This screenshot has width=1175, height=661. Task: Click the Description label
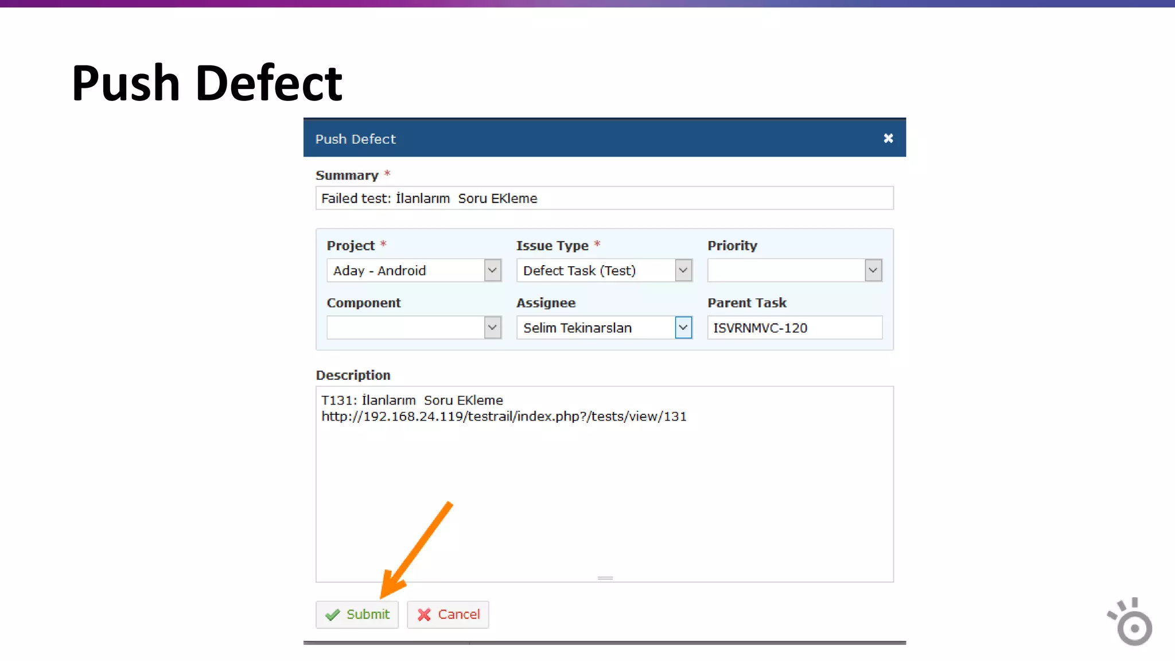[353, 375]
